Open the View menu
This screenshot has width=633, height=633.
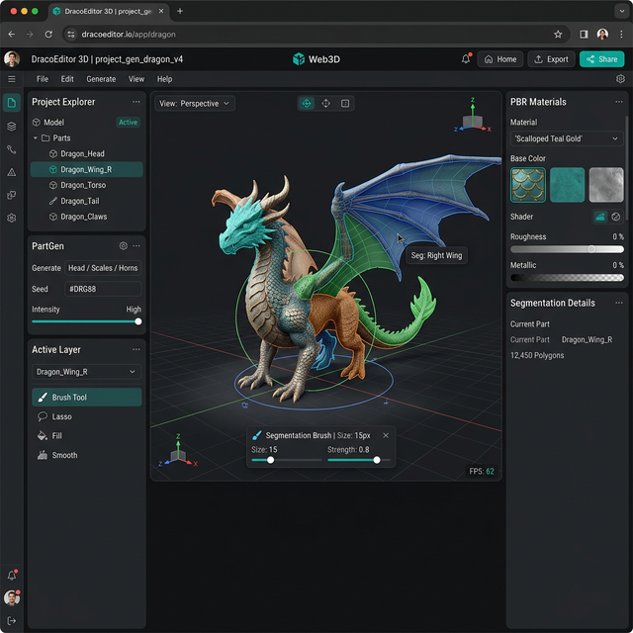(136, 79)
